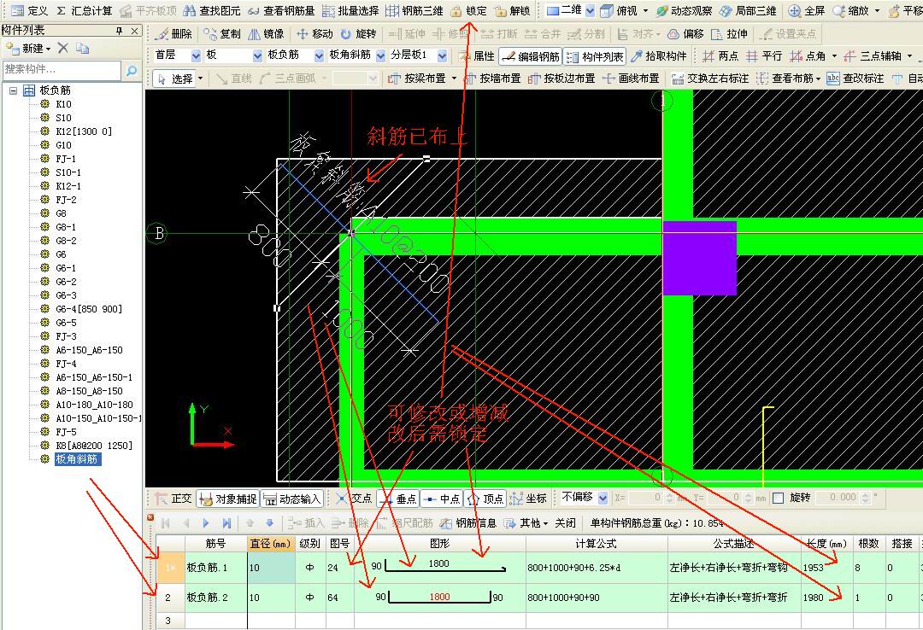Select the 镜像 mirror tool
923x630 pixels.
266,34
